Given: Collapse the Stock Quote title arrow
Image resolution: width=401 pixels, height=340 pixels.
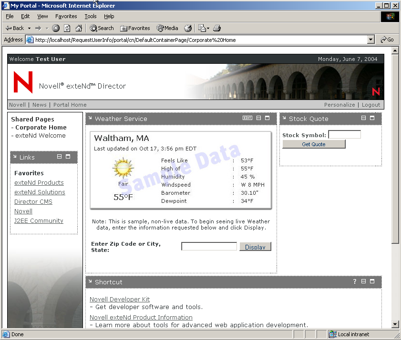Looking at the screenshot, I should coord(284,118).
